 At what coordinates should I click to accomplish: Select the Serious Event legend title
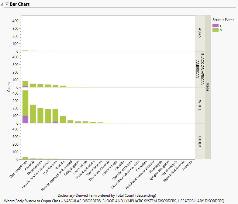pyautogui.click(x=223, y=20)
